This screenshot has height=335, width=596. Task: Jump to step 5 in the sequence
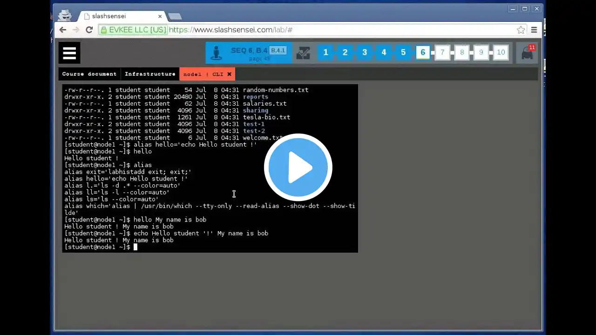point(403,53)
